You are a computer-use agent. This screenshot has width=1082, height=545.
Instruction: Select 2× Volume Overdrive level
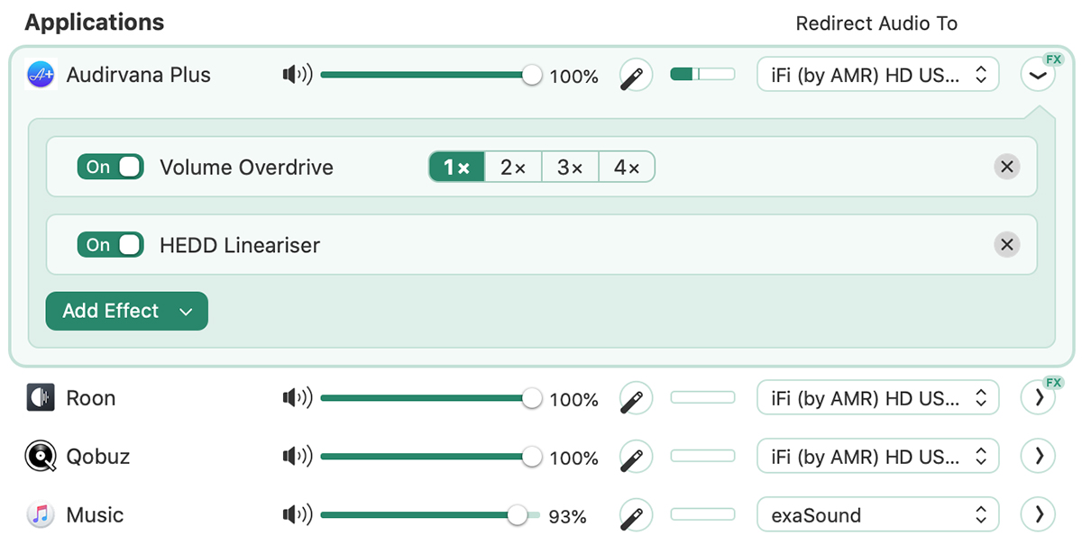[513, 167]
